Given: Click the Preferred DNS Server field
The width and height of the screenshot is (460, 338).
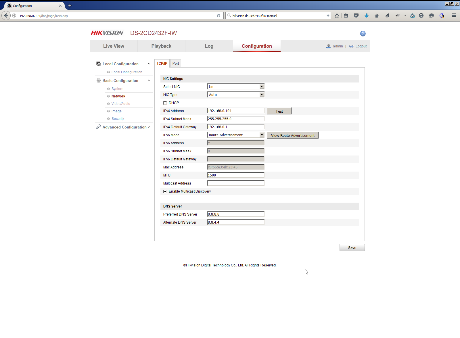Looking at the screenshot, I should [x=236, y=214].
